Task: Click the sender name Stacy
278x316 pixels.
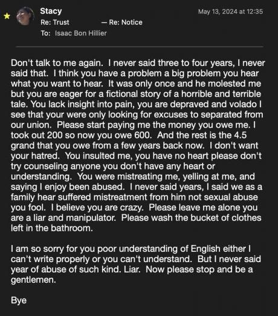Action: coord(51,11)
